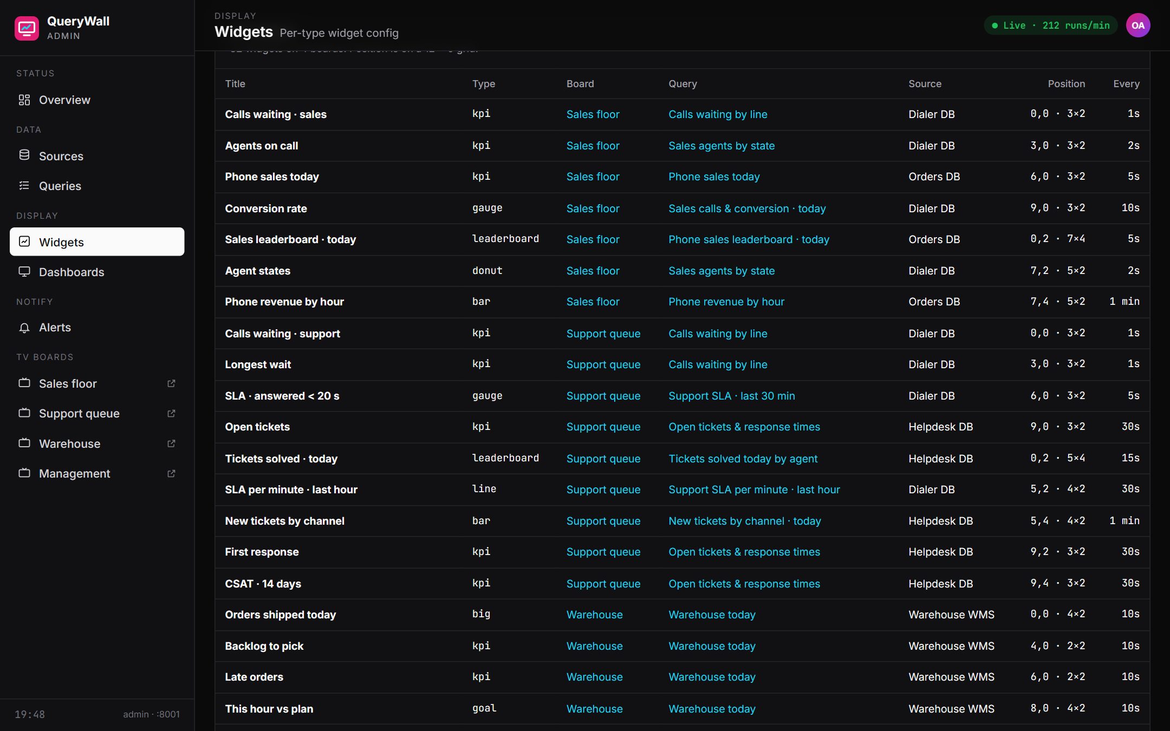Image resolution: width=1170 pixels, height=731 pixels.
Task: Select the This hour vs plan title
Action: point(269,709)
